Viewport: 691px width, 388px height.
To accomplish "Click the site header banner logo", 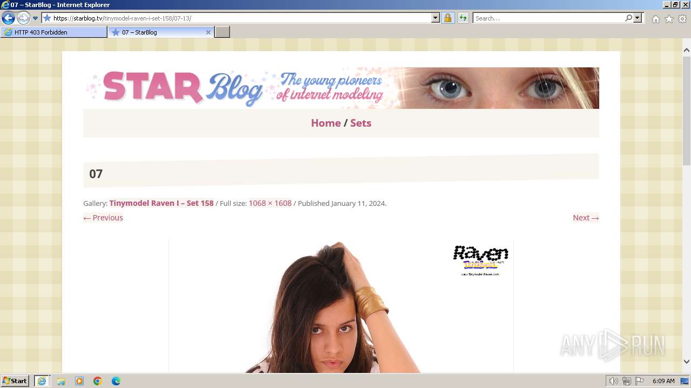I will pyautogui.click(x=341, y=88).
